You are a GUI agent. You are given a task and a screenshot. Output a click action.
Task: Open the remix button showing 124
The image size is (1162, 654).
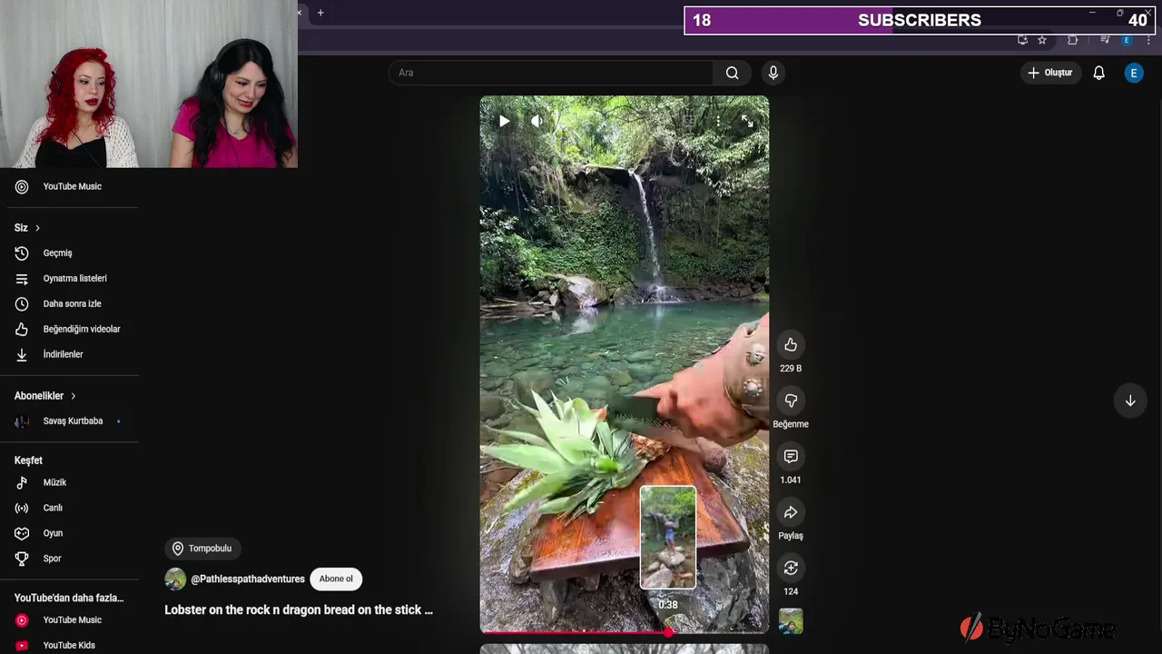(791, 568)
